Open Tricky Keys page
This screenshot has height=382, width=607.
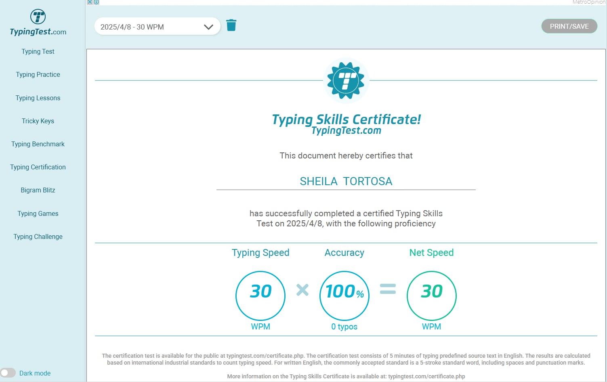(x=38, y=121)
